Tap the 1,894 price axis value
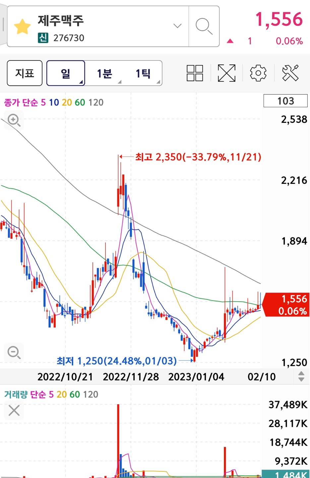Screen dimensions: 310x478 click(x=294, y=241)
